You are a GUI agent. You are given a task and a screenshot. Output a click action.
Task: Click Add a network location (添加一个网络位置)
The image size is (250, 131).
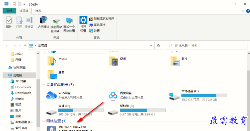coord(69,25)
